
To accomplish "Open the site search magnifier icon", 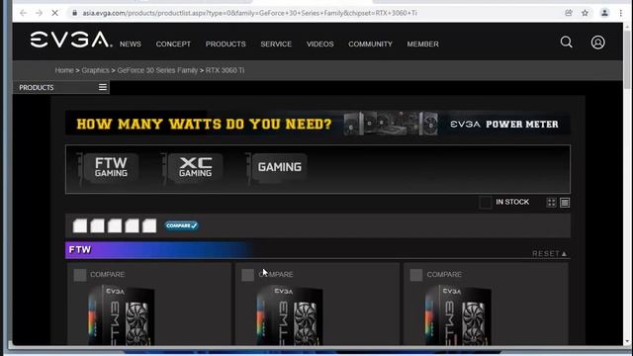I will pos(566,42).
